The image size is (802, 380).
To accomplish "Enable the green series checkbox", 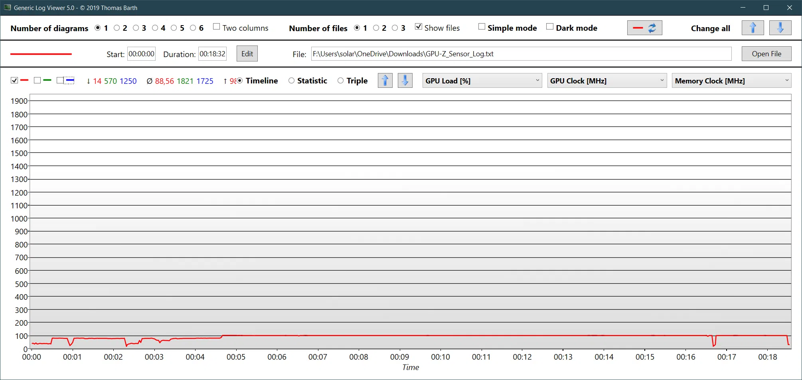I will click(x=38, y=81).
